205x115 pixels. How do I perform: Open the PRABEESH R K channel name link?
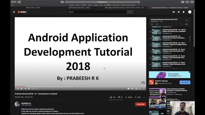[x=26, y=103]
